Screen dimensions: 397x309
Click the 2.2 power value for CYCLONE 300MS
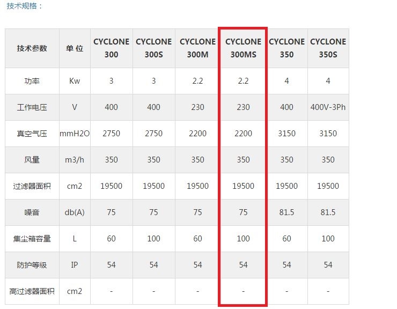pos(244,81)
